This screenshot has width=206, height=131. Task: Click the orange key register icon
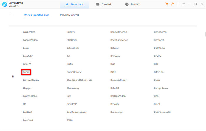172,4
